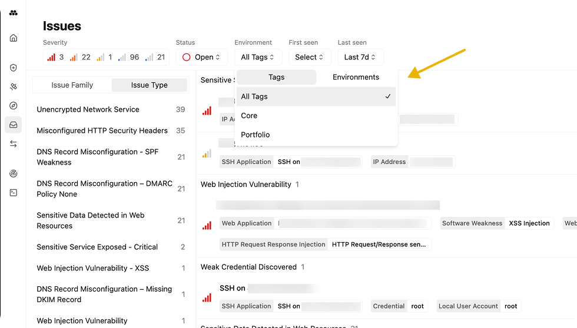Select Unencrypted Network Service issue type

[x=88, y=109]
